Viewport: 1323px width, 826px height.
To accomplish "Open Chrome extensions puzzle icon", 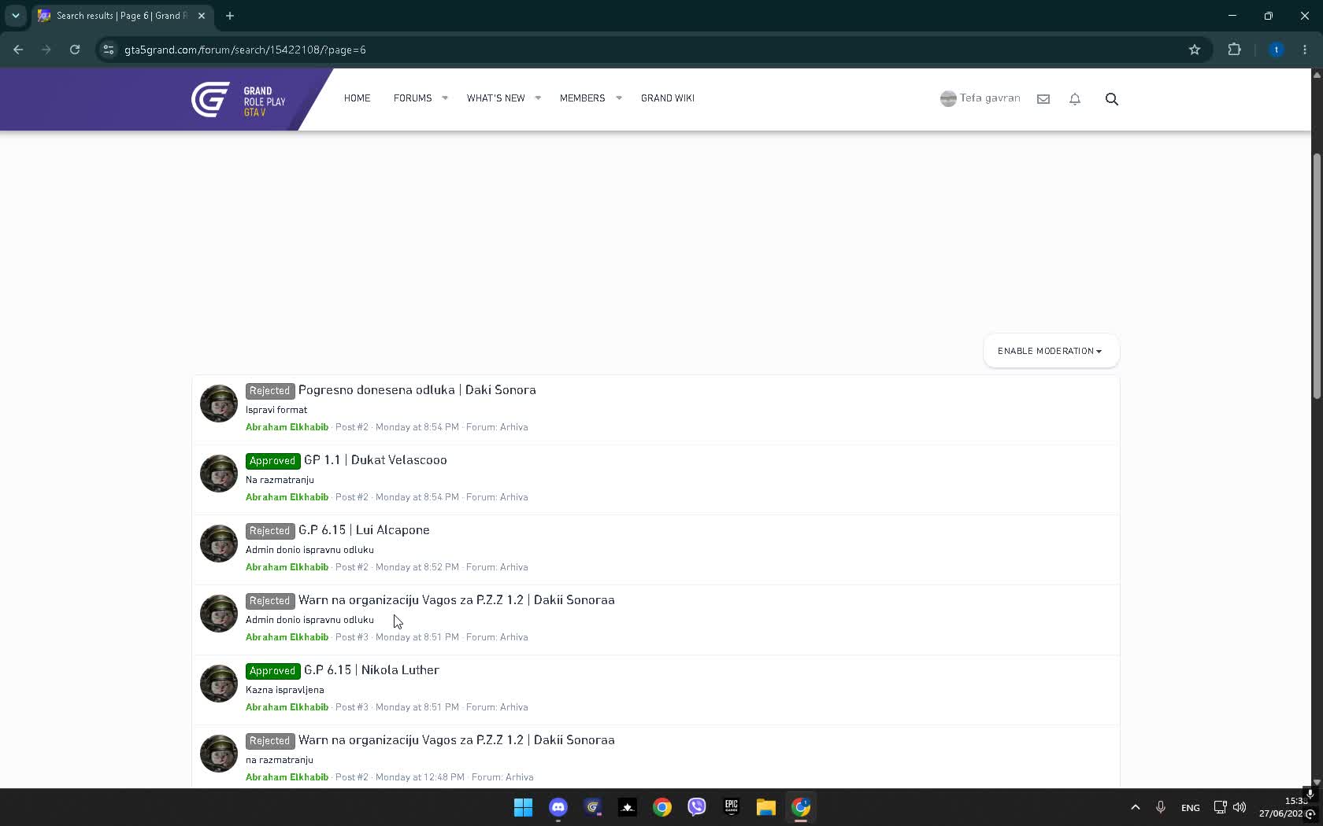I will coord(1234,50).
